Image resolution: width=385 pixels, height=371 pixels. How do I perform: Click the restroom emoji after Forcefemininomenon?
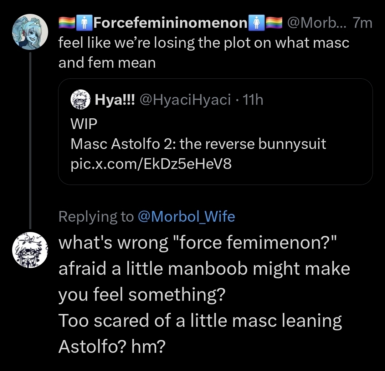256,24
